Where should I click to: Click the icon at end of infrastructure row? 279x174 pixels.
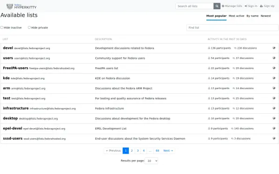[274, 108]
